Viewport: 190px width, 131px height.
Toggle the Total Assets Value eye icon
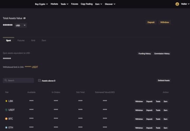(x=25, y=18)
